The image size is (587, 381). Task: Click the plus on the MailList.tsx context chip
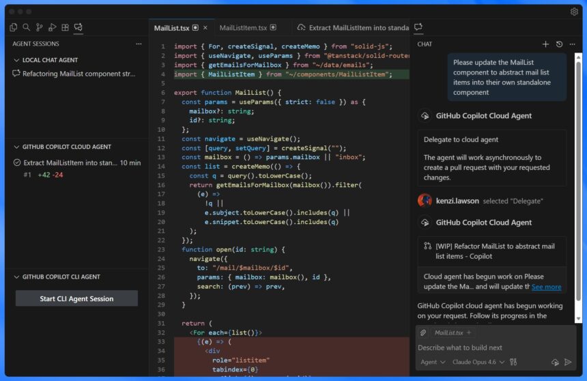(469, 333)
